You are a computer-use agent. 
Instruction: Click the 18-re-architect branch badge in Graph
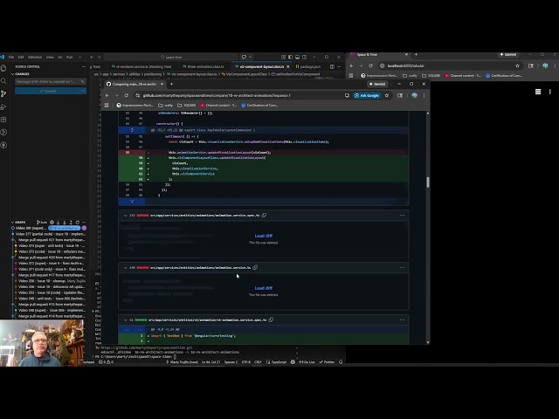pos(65,228)
